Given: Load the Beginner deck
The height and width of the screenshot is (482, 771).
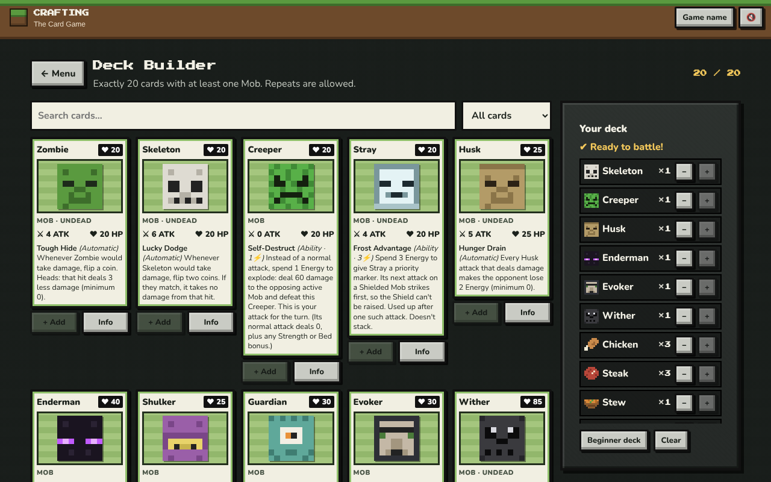Looking at the screenshot, I should click(614, 440).
